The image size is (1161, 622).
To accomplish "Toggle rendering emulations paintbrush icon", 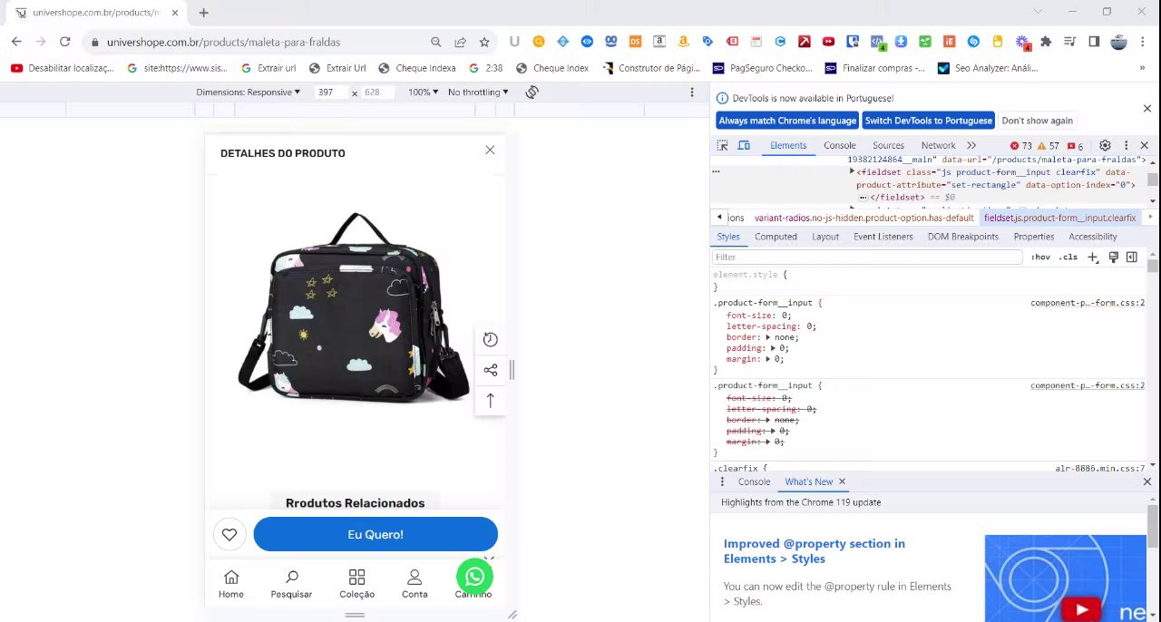I will [x=1114, y=258].
